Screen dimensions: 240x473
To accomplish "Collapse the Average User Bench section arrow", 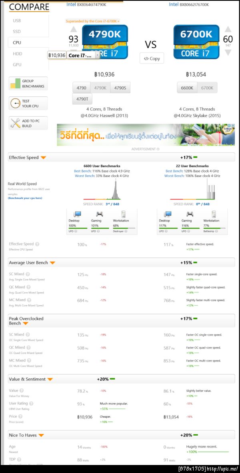I will coord(52,263).
